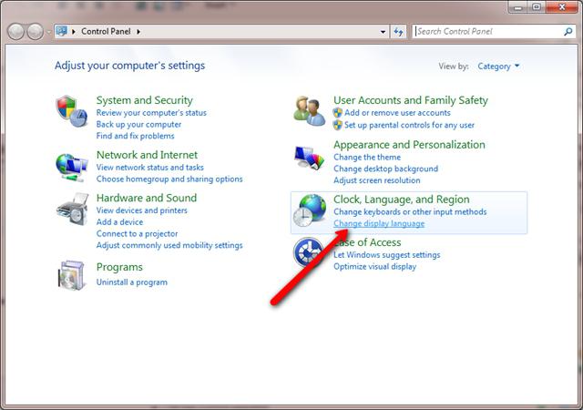Click Change the theme
Image resolution: width=583 pixels, height=410 pixels.
pyautogui.click(x=367, y=157)
